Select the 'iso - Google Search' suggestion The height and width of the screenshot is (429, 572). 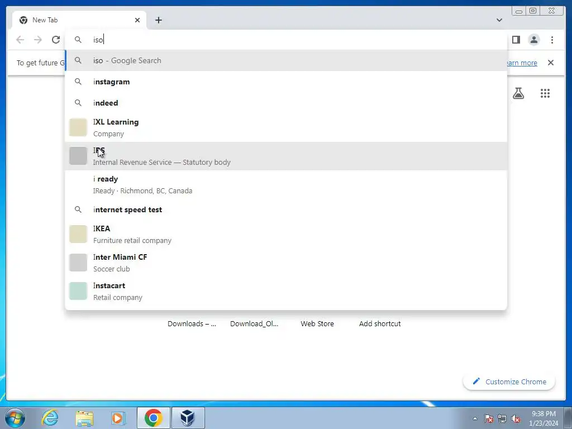pos(286,60)
